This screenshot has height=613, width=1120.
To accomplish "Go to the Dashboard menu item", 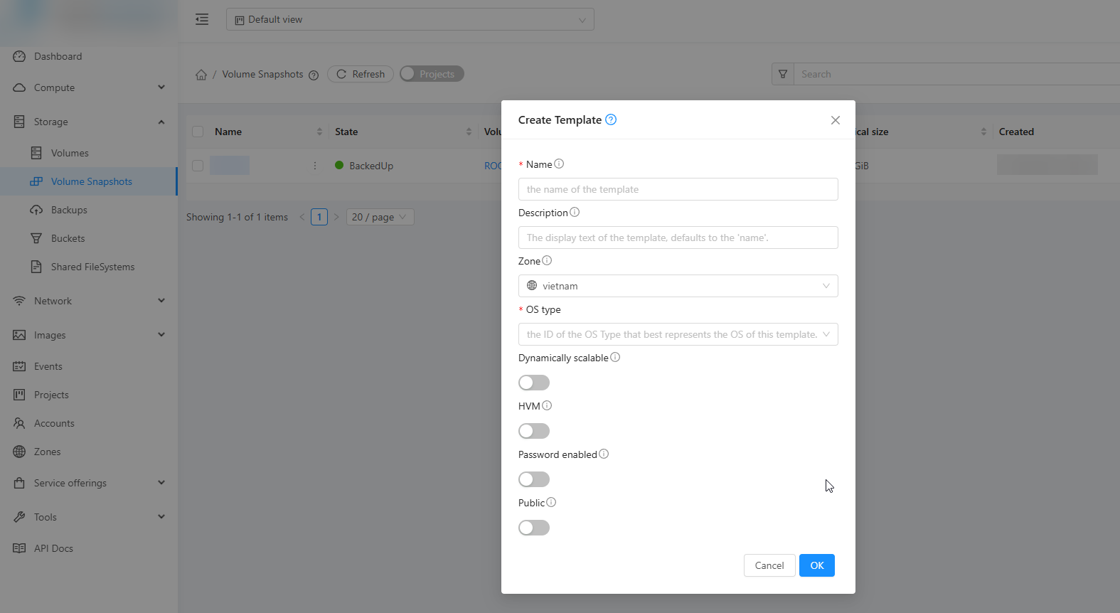I will coord(58,56).
